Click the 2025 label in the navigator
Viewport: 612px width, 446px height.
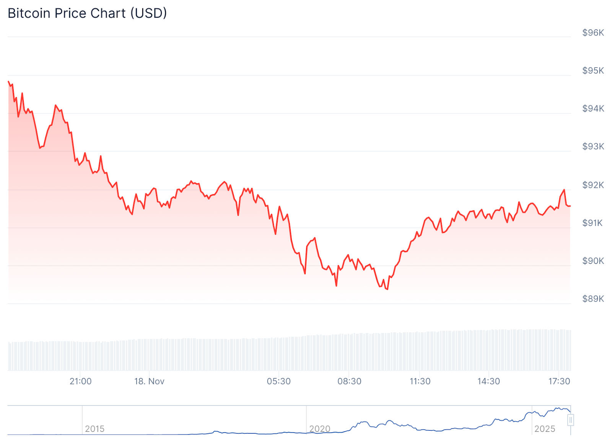544,429
